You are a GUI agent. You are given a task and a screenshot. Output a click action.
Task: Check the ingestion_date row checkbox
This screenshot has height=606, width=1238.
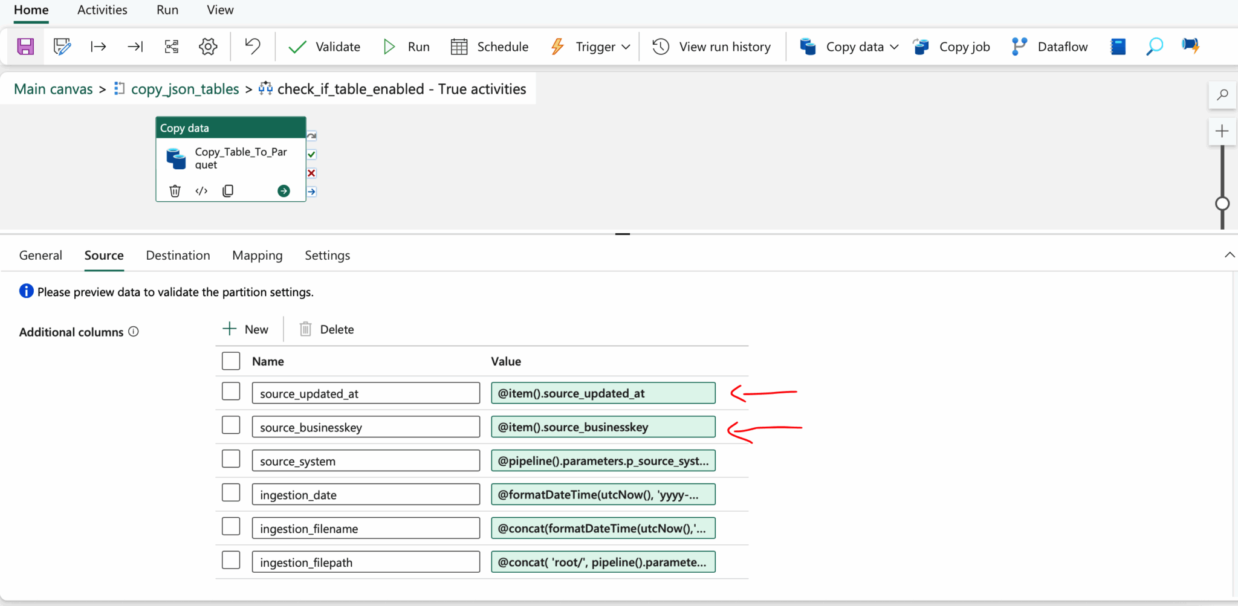231,493
